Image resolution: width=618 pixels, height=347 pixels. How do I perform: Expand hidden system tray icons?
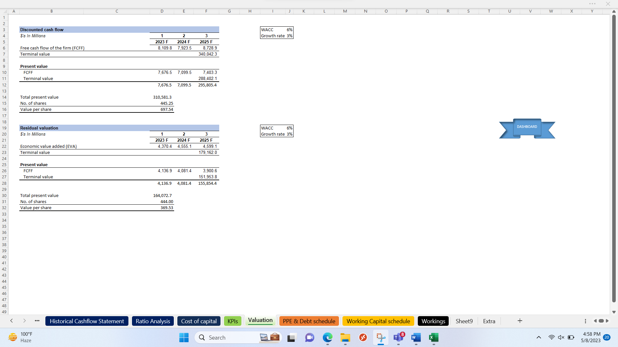point(538,337)
